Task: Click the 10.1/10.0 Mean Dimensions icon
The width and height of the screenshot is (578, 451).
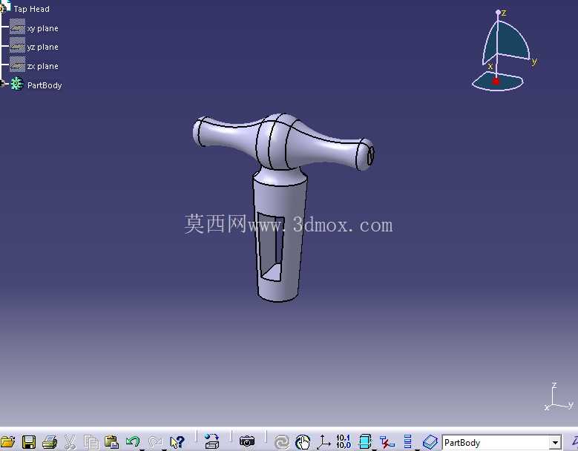Action: point(344,441)
